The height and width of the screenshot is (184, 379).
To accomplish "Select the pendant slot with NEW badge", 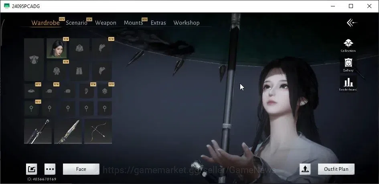I will pyautogui.click(x=31, y=108).
